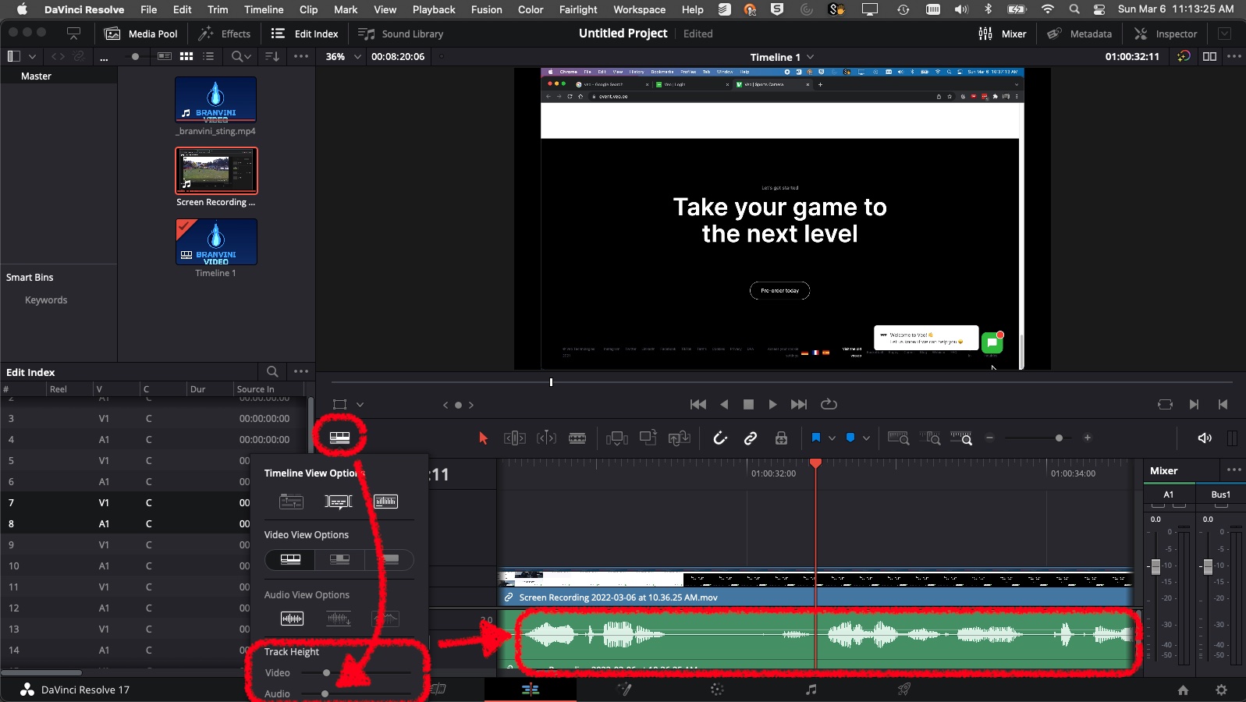
Task: Toggle timeline Snapping magnet
Action: [720, 438]
